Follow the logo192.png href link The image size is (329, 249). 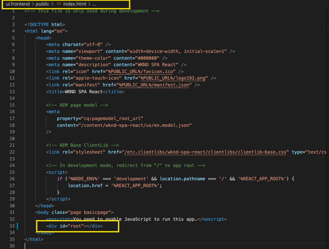tap(173, 78)
